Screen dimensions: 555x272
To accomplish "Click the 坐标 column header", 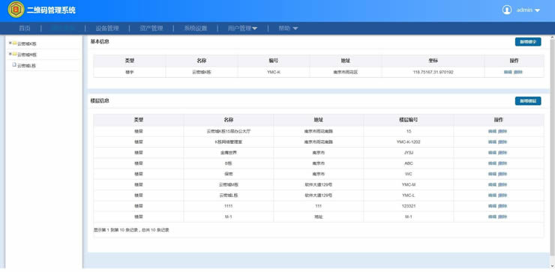I will coord(433,61).
